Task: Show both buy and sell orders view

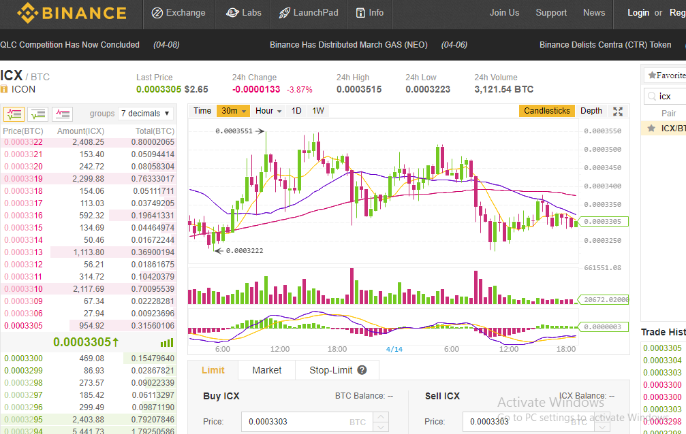Action: (x=14, y=114)
